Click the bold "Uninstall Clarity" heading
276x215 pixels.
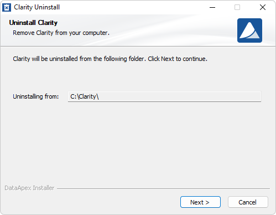coord(33,23)
